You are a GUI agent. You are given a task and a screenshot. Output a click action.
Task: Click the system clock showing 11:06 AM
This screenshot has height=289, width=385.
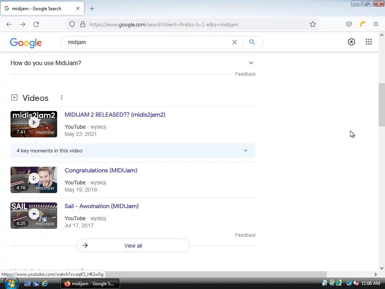pyautogui.click(x=370, y=283)
